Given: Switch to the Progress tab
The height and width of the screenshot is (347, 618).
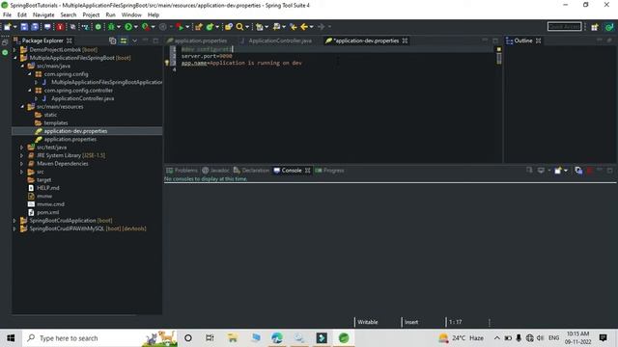Looking at the screenshot, I should tap(329, 171).
